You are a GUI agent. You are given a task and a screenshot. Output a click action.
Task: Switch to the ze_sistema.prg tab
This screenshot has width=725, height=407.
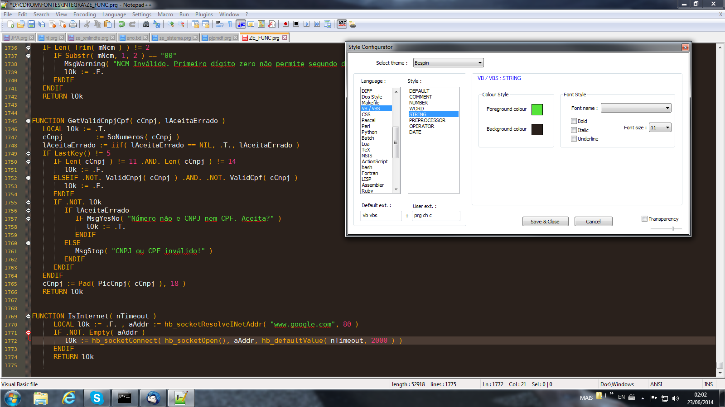coord(174,38)
